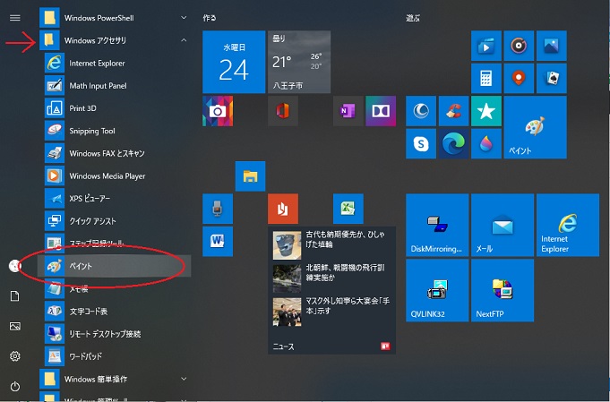This screenshot has height=402, width=610.
Task: Open the メール tile
Action: click(503, 225)
